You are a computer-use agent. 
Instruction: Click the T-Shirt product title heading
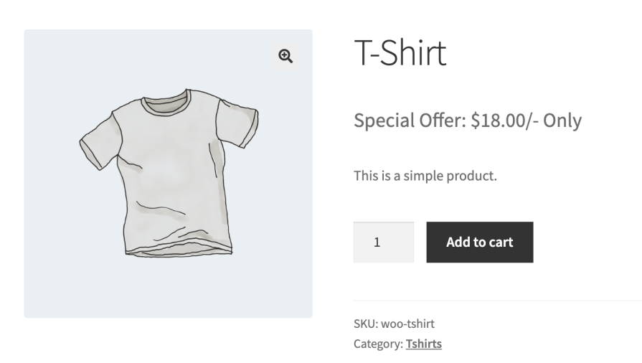pos(400,53)
